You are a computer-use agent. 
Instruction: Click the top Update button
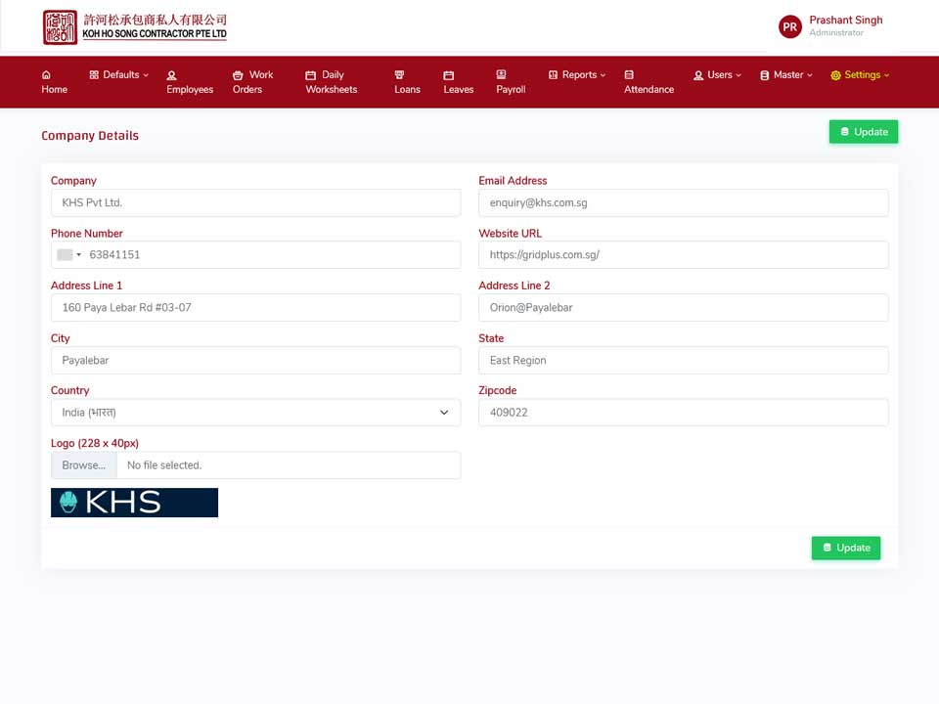point(863,132)
